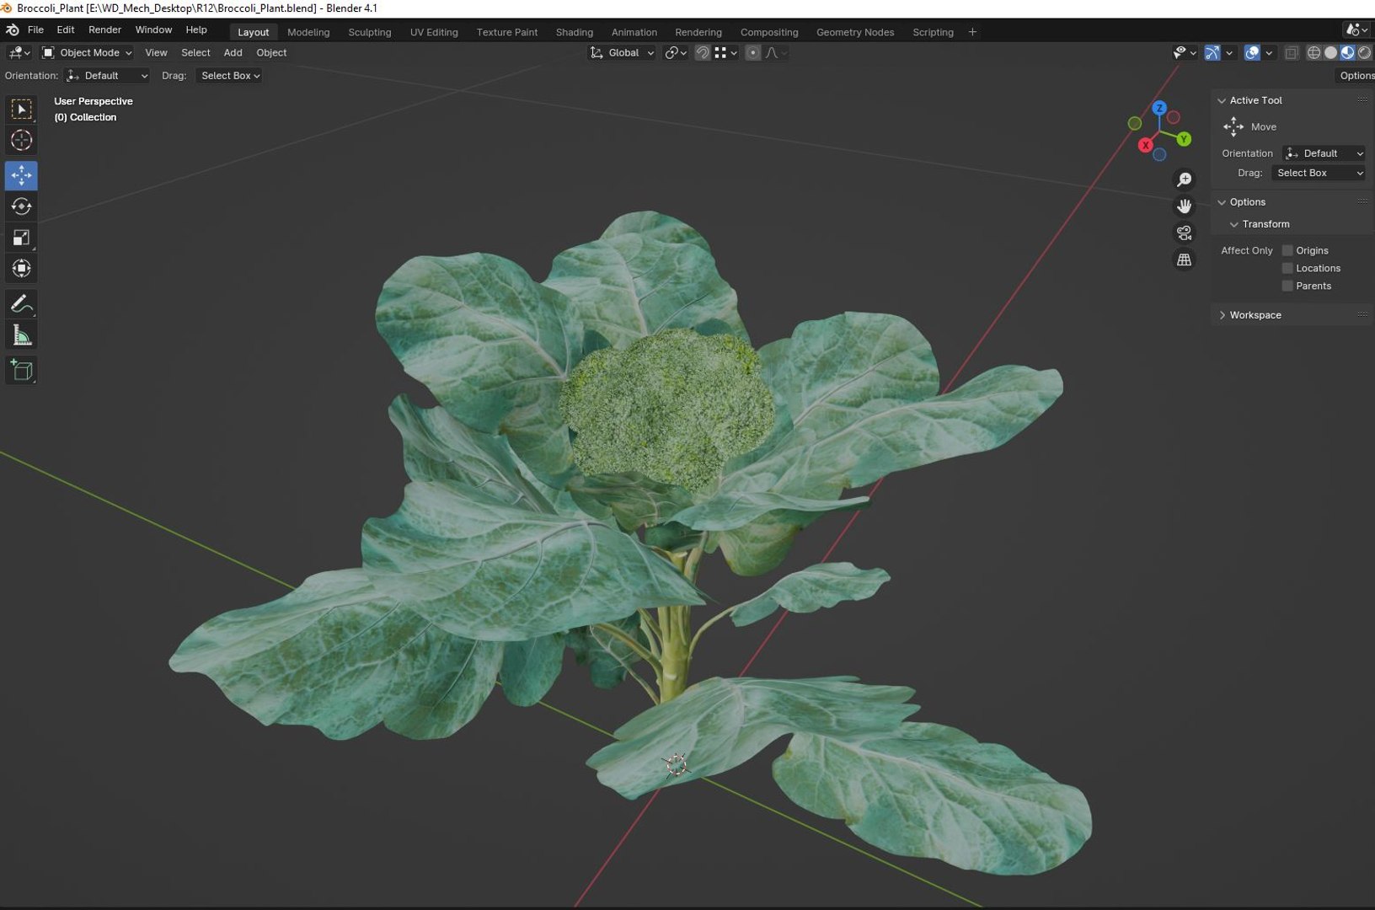Enable Affect Only Locations checkbox
This screenshot has width=1375, height=910.
[x=1287, y=268]
